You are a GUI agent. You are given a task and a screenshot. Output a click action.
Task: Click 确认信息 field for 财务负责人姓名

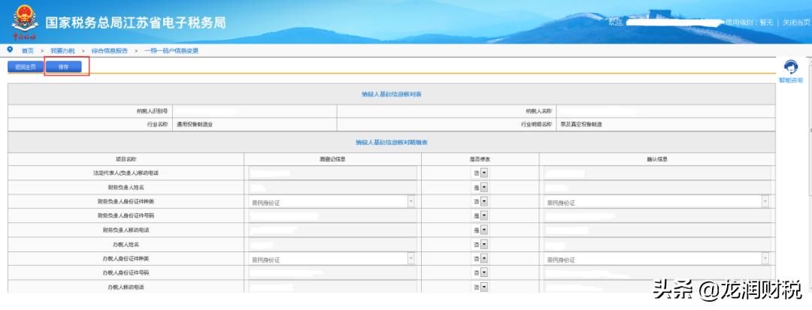658,188
